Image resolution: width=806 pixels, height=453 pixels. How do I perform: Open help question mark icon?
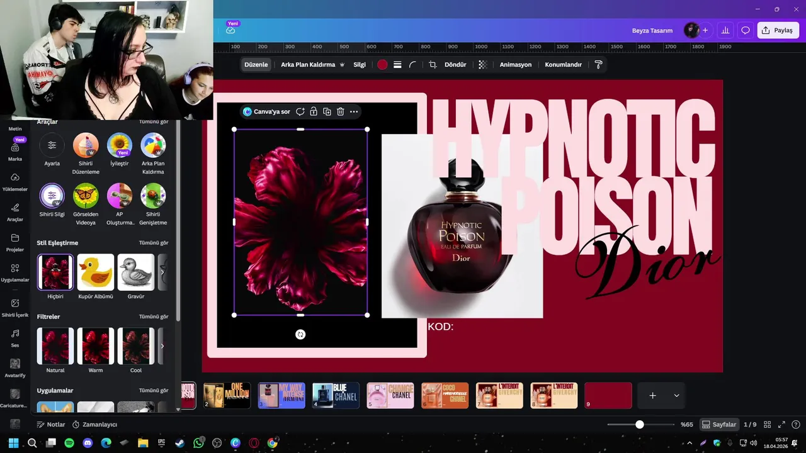pos(796,424)
